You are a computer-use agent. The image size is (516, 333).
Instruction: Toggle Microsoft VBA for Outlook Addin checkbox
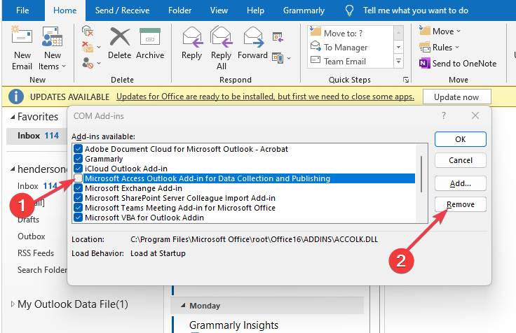click(x=78, y=218)
